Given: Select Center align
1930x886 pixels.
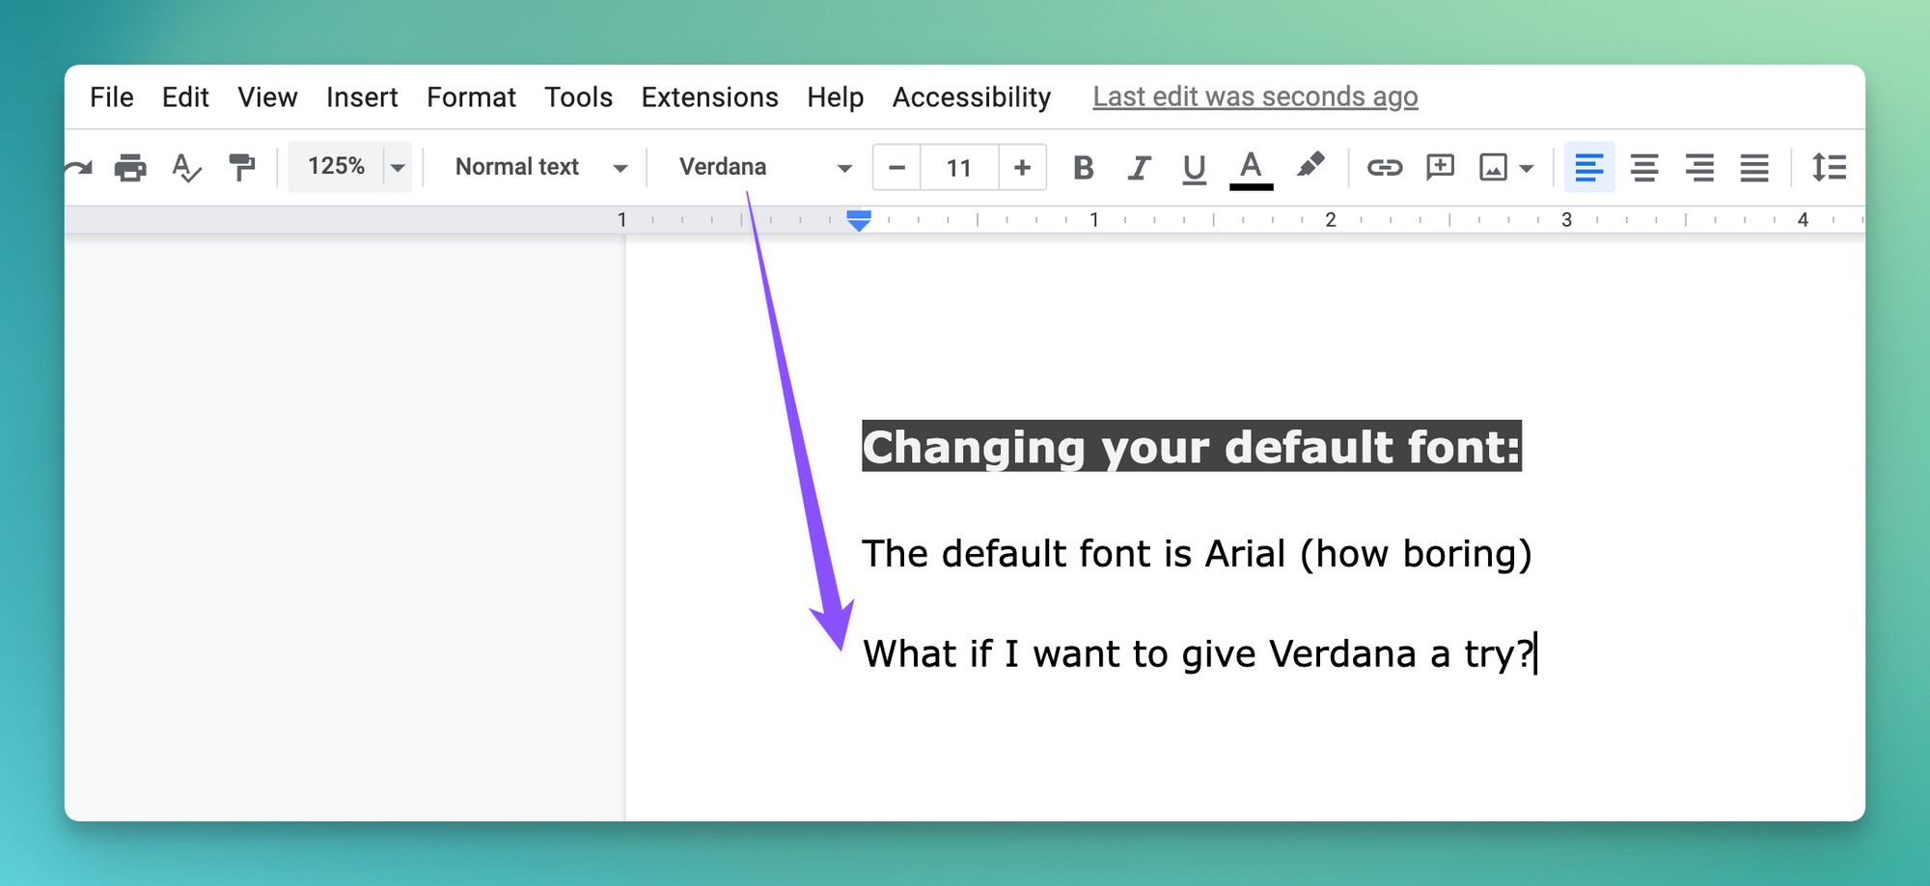Looking at the screenshot, I should [1644, 168].
